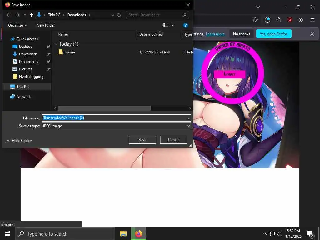Open clock showing 5:59 PM
The image size is (320, 240).
[x=293, y=234]
